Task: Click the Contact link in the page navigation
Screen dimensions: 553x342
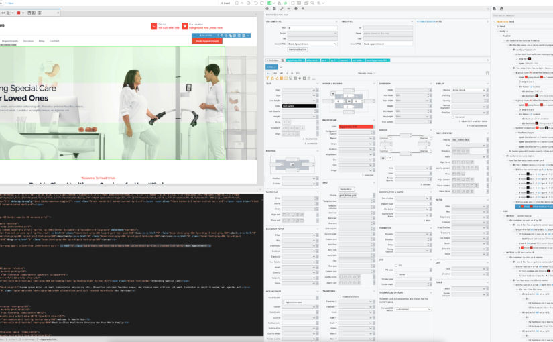Action: [54, 41]
